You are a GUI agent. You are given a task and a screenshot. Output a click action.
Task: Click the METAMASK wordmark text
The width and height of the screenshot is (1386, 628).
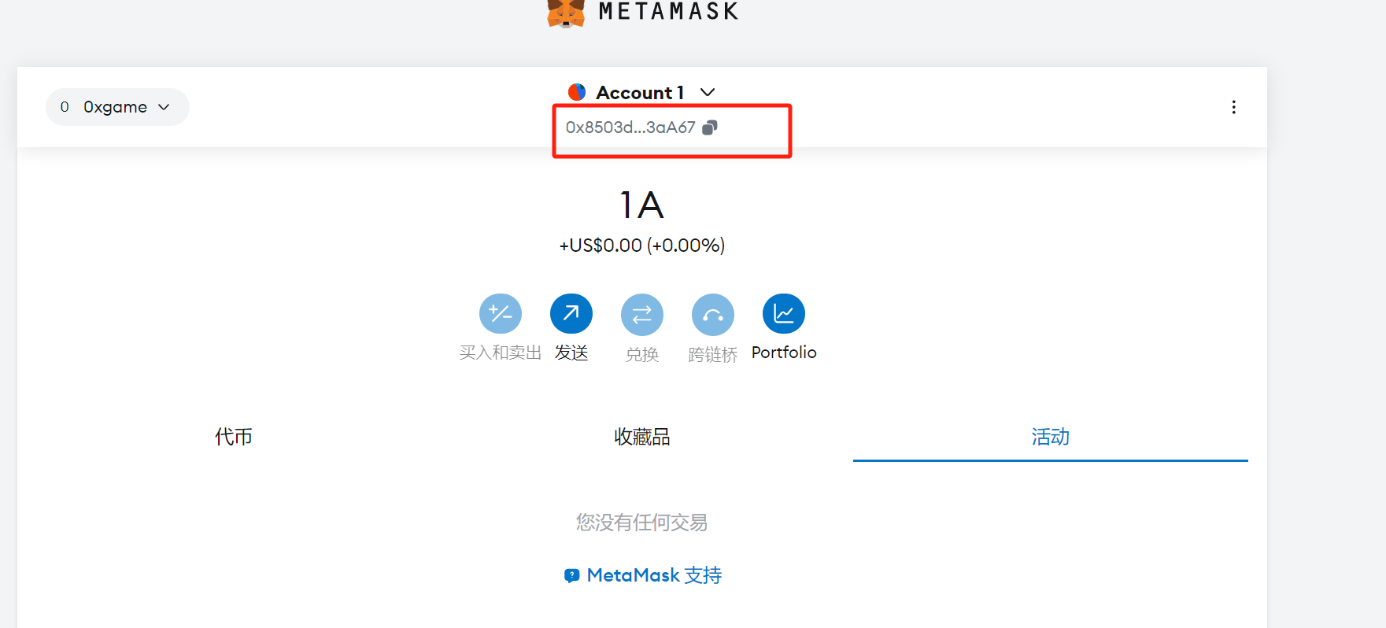(x=668, y=11)
